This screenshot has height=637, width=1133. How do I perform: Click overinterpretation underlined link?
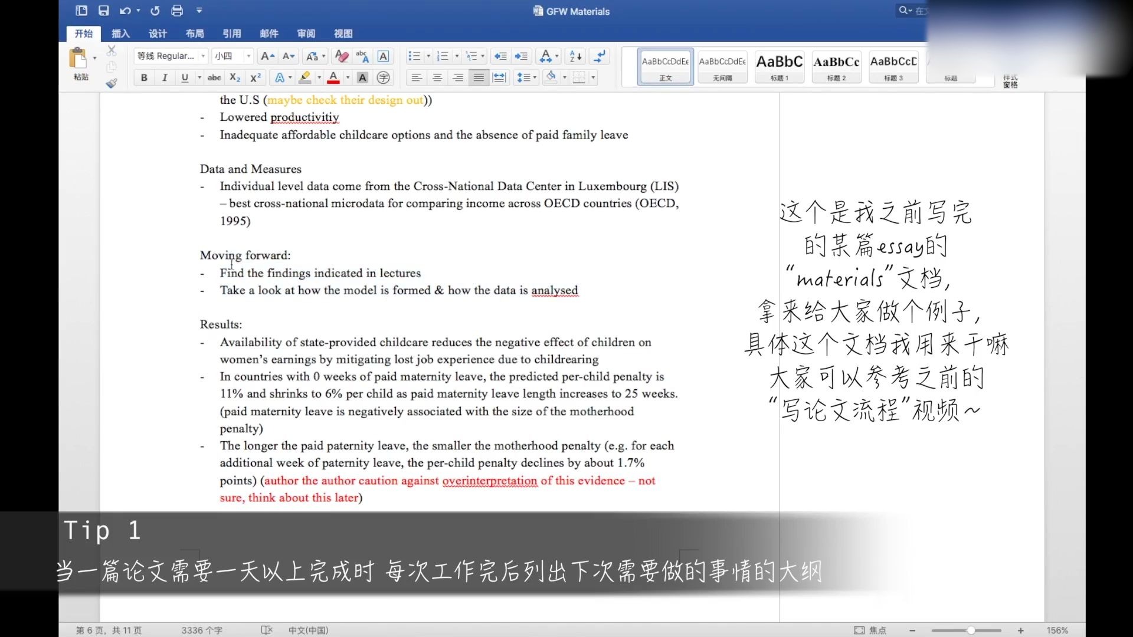[488, 480]
